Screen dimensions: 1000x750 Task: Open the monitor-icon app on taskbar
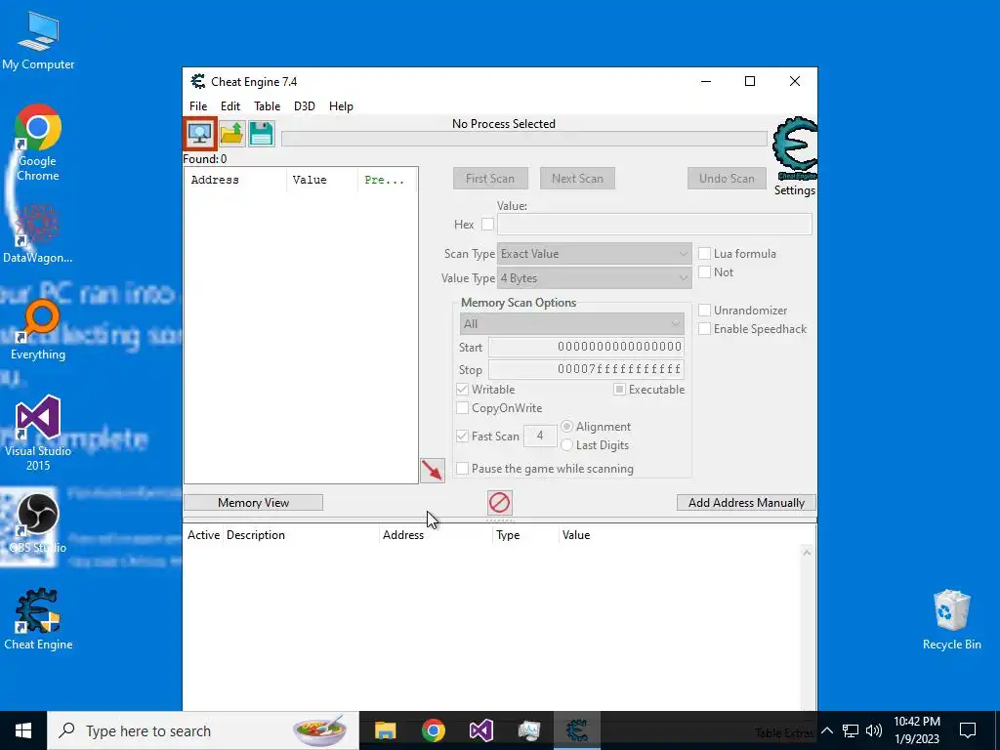pos(528,730)
